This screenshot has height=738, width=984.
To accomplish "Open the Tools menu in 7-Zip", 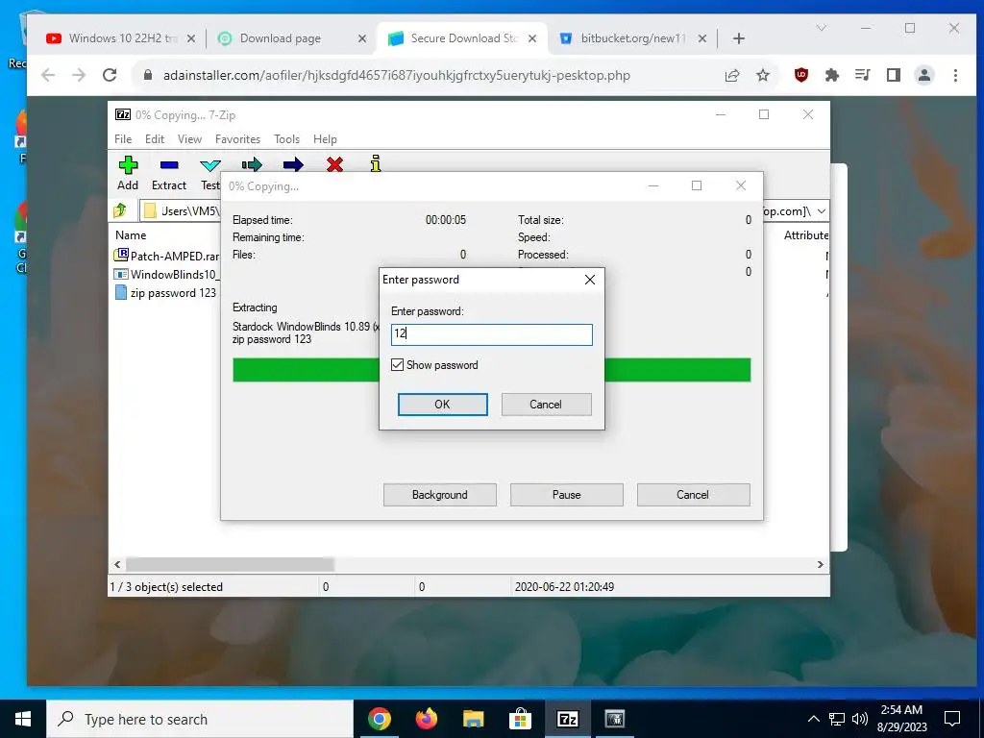I will click(286, 138).
